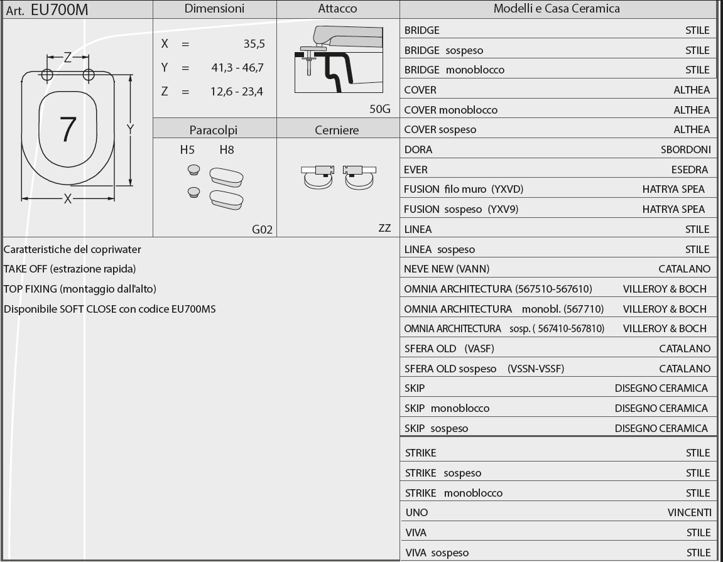Select the G02 bumper code label
723x562 pixels.
[262, 229]
